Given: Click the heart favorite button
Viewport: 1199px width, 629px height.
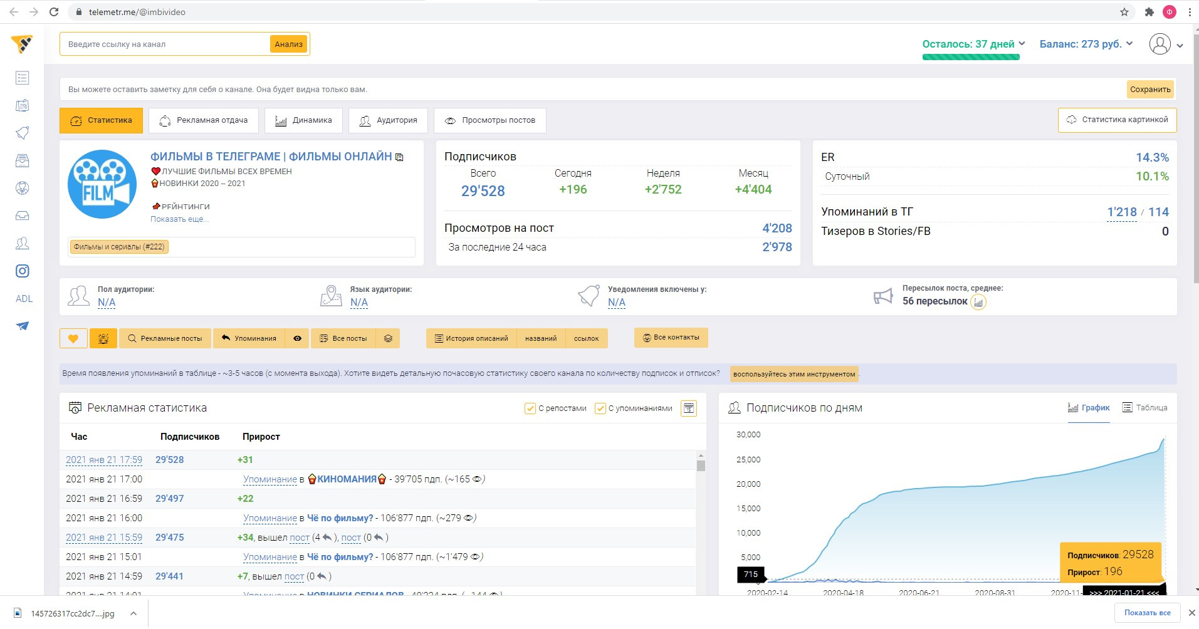Looking at the screenshot, I should pyautogui.click(x=73, y=338).
